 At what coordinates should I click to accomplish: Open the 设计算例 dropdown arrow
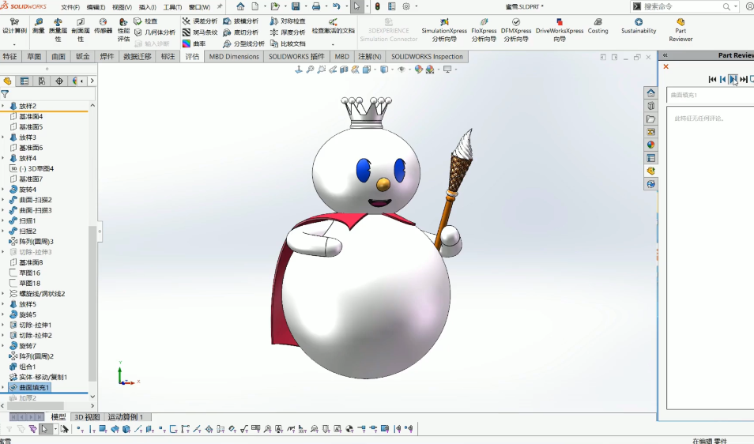pos(14,45)
